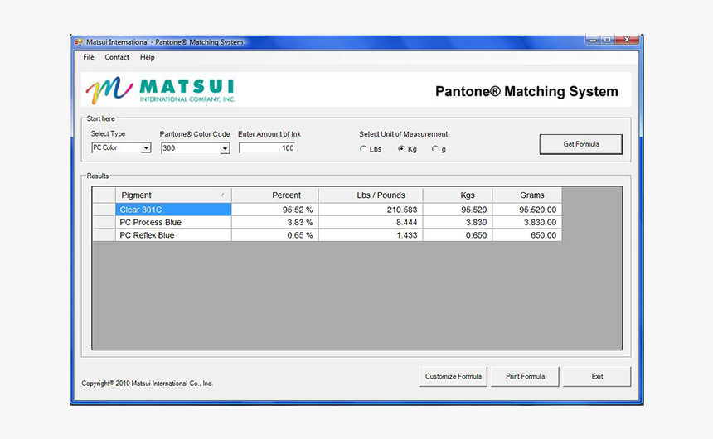The width and height of the screenshot is (713, 439).
Task: Select the Clear 301C pigment cell
Action: (x=173, y=210)
